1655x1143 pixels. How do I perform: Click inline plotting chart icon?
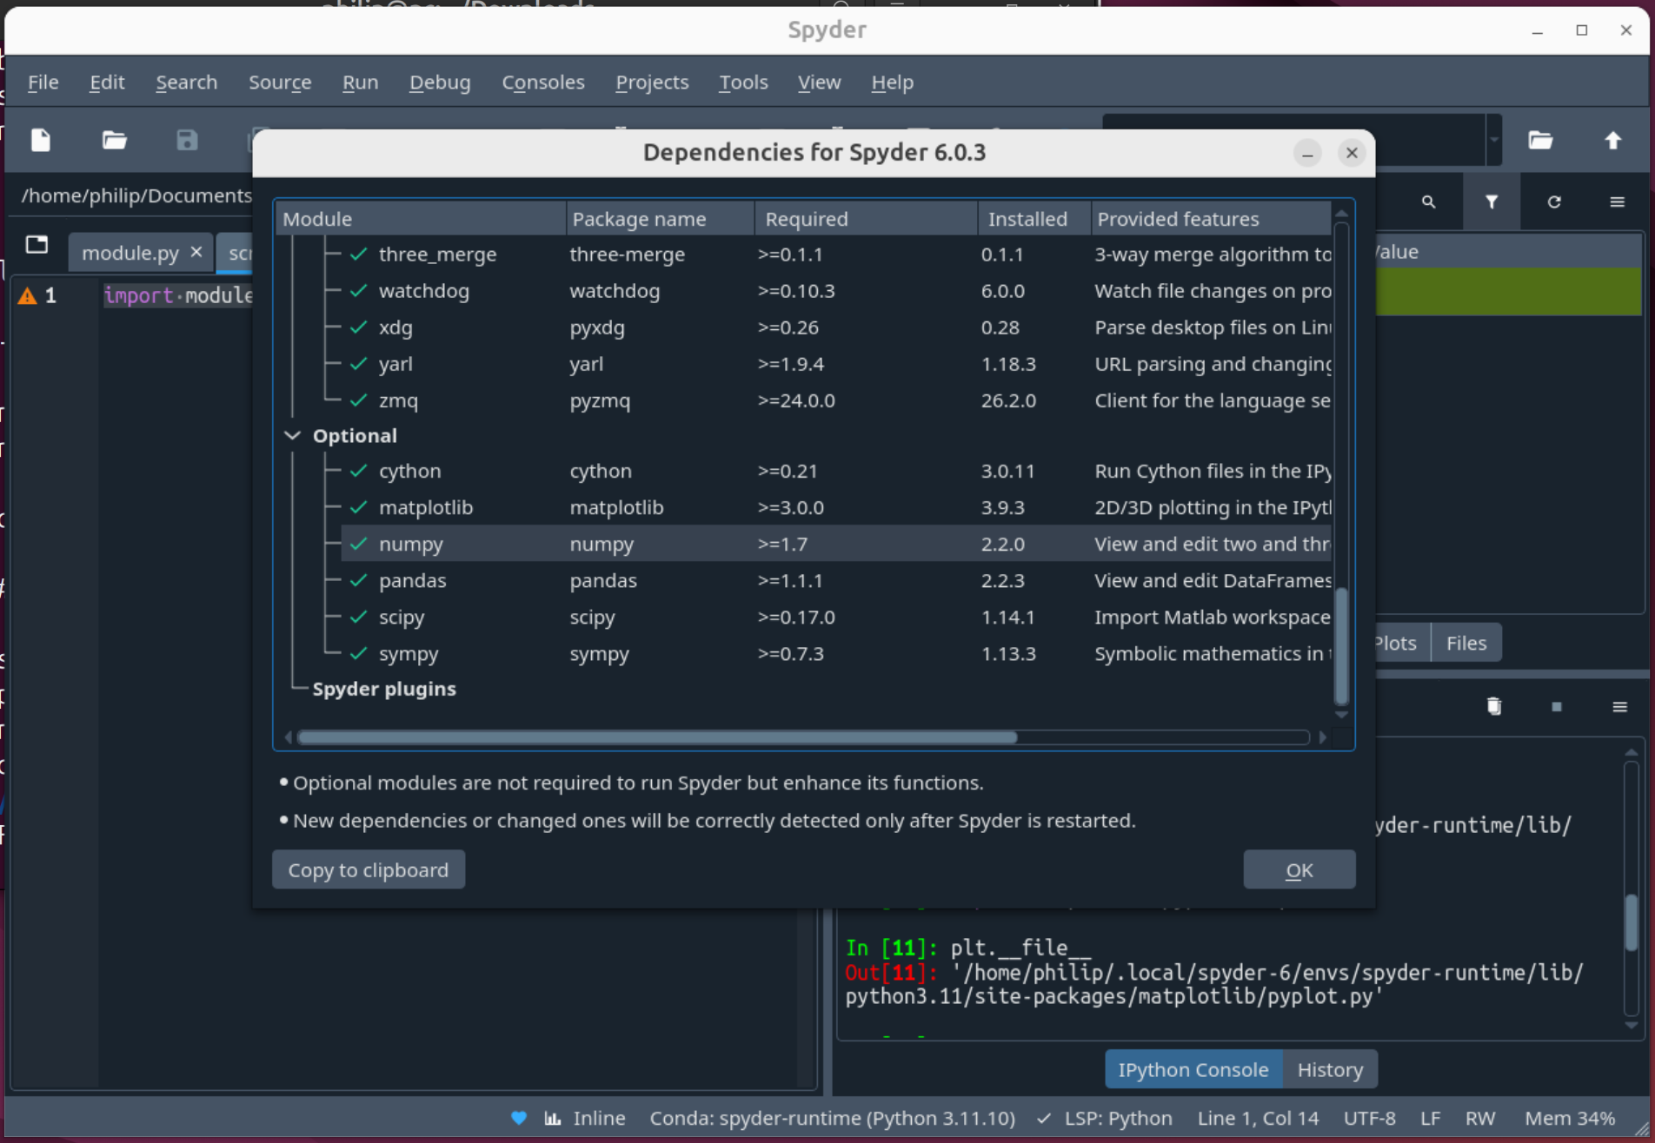[x=553, y=1118]
